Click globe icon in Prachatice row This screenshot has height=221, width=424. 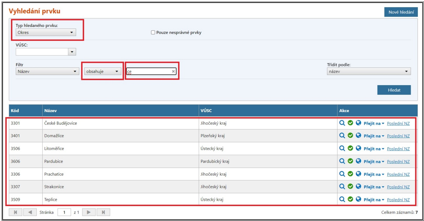coord(358,174)
